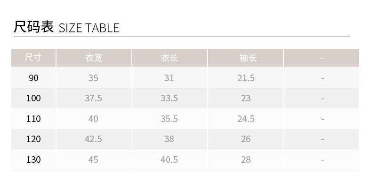
Task: Click the 尺码表 SIZE TABLE heading
Action: pyautogui.click(x=66, y=27)
